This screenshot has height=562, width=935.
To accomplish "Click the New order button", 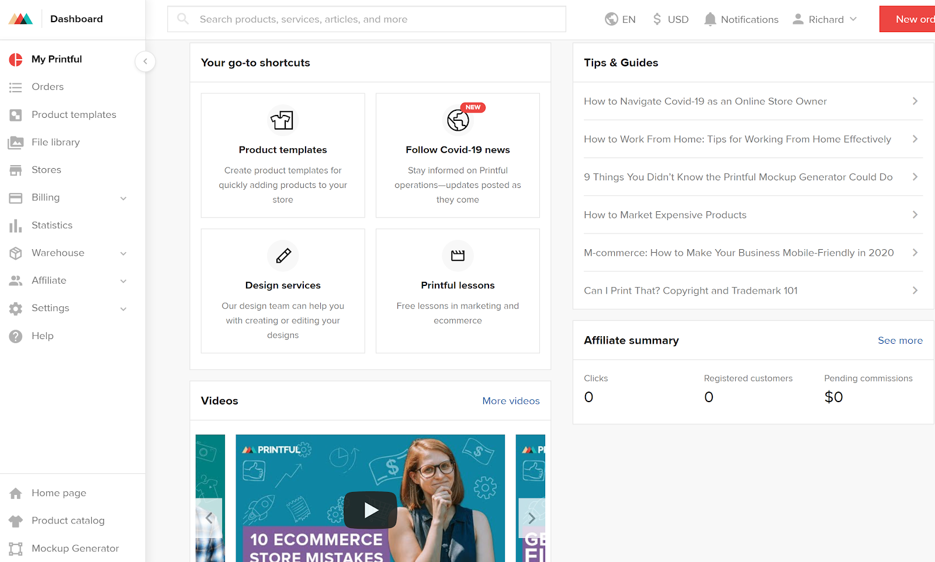I will click(907, 19).
